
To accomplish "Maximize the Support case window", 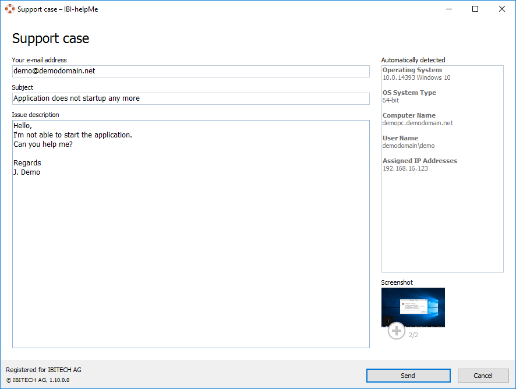I will pyautogui.click(x=475, y=9).
